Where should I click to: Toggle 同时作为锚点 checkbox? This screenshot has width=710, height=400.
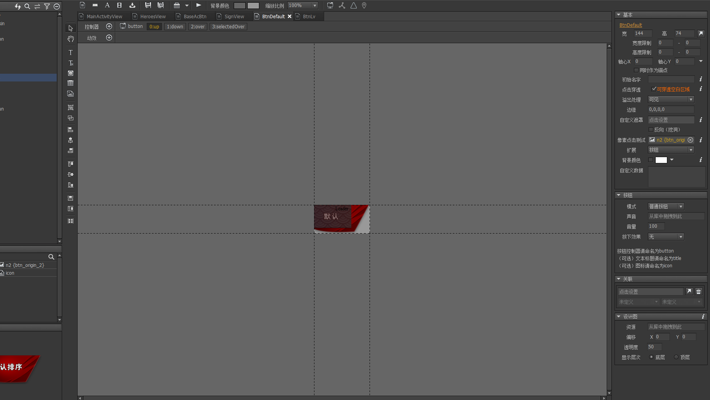(636, 70)
